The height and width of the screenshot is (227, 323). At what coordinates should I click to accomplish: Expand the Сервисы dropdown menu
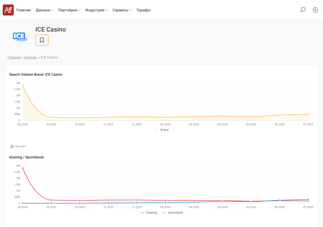[122, 10]
